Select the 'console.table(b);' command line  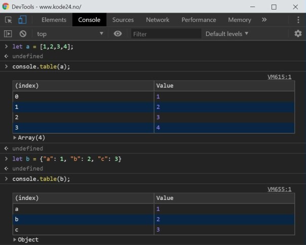click(41, 179)
